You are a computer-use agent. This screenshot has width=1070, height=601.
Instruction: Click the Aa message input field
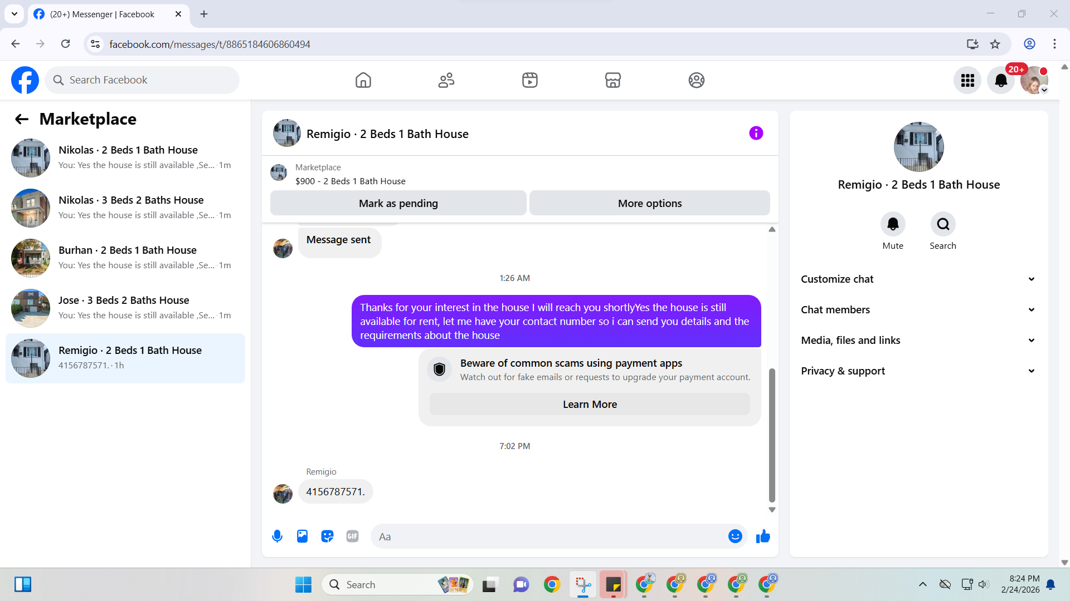tap(549, 536)
